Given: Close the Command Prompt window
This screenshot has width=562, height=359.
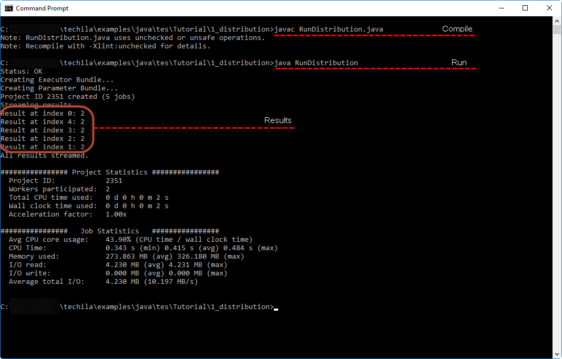Looking at the screenshot, I should 549,8.
